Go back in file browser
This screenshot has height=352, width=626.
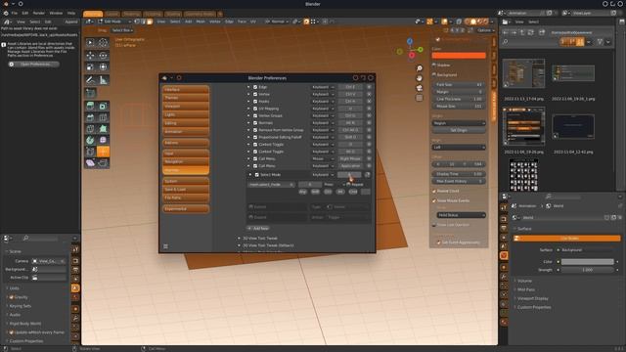point(506,32)
